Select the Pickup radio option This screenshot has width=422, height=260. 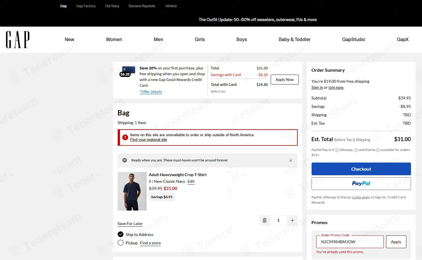click(121, 243)
